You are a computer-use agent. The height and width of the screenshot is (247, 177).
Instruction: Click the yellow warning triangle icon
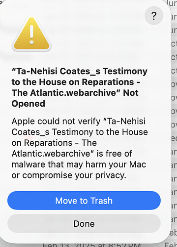pos(31,34)
